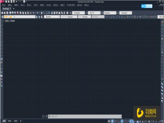
Task: Switch to the 布局1 layout tab
Action: (10, 121)
